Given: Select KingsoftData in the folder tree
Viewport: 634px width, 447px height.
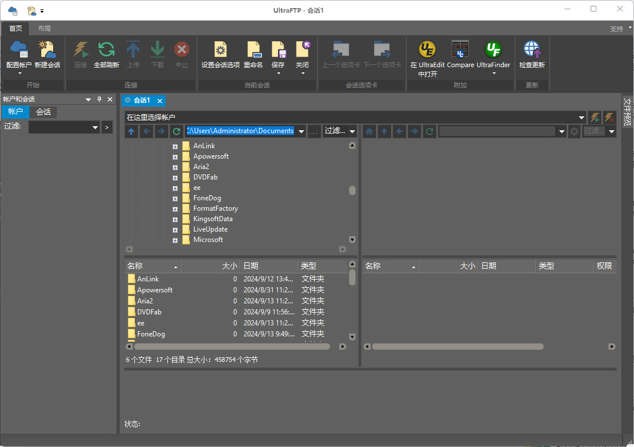Looking at the screenshot, I should [x=212, y=219].
